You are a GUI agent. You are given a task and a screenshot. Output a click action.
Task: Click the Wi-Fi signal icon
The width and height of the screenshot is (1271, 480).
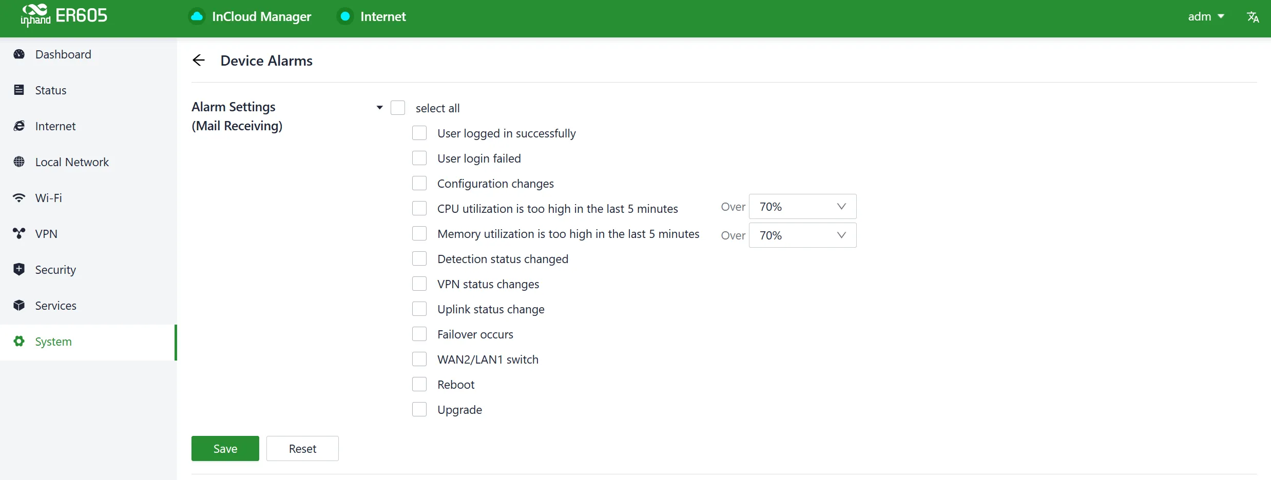19,198
